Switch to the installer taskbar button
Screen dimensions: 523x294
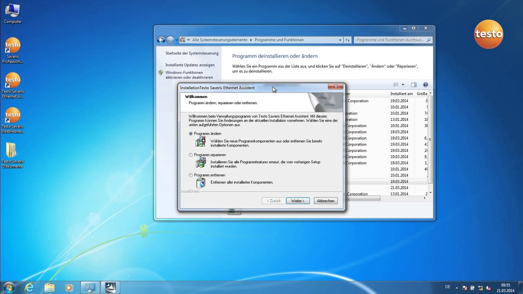[x=111, y=287]
